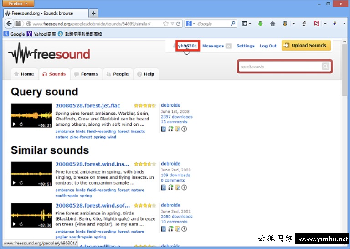Focus the search sounds input field

pos(280,67)
